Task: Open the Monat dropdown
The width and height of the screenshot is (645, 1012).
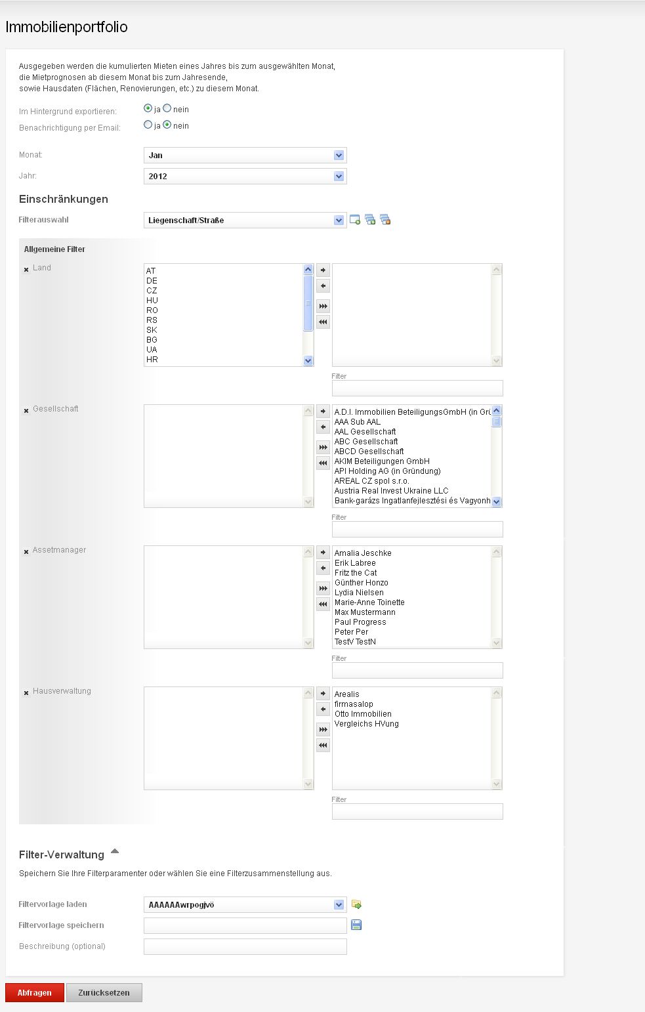Action: click(x=339, y=156)
